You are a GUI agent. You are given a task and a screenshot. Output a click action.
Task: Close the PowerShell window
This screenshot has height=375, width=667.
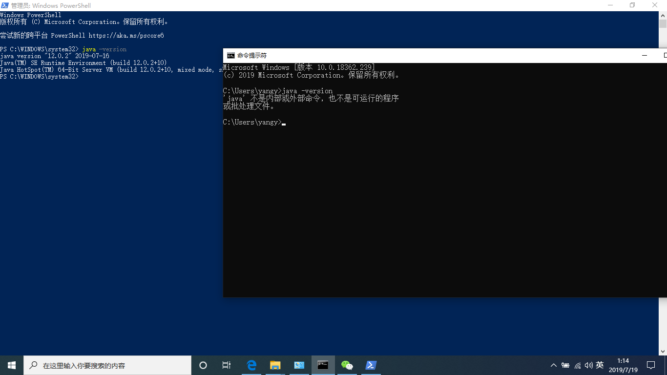pyautogui.click(x=655, y=5)
